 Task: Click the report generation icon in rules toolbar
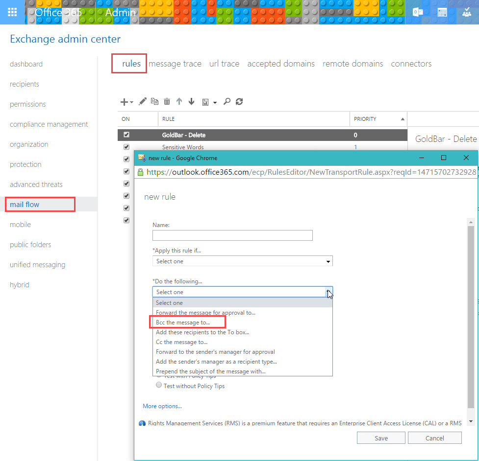[x=205, y=102]
